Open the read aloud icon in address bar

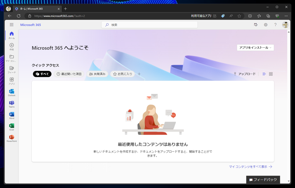(231, 16)
